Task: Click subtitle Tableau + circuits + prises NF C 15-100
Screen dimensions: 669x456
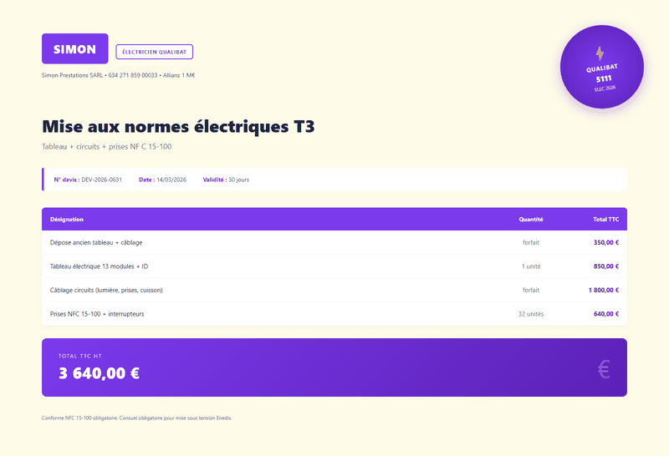Action: point(107,147)
